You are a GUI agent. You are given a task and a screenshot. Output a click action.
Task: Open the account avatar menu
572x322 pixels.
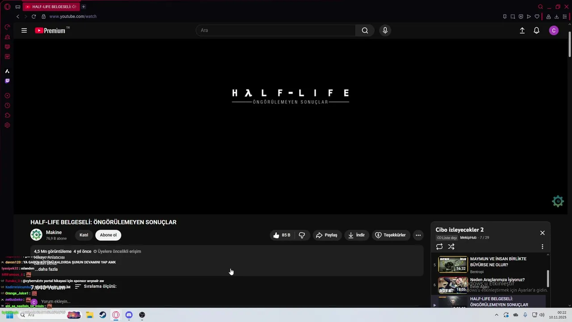click(x=554, y=30)
